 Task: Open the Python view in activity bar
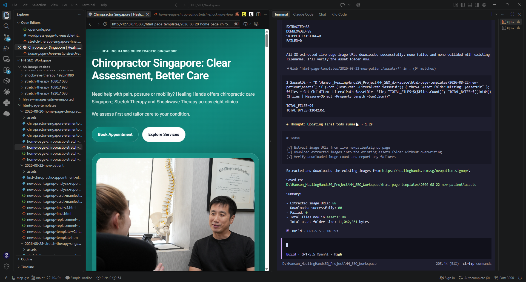point(7,103)
